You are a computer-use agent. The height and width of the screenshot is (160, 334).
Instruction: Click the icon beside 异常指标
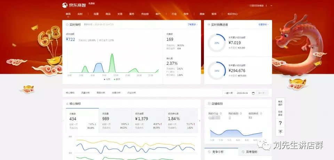click(x=243, y=152)
